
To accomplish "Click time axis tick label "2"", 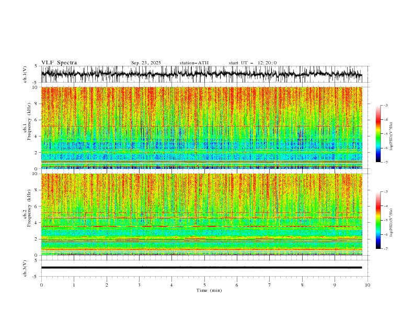I will point(107,285).
